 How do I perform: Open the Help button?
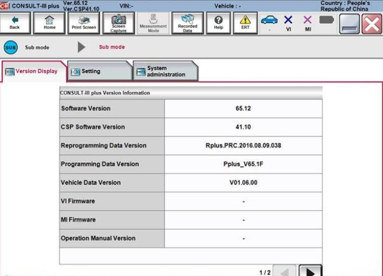(x=219, y=23)
